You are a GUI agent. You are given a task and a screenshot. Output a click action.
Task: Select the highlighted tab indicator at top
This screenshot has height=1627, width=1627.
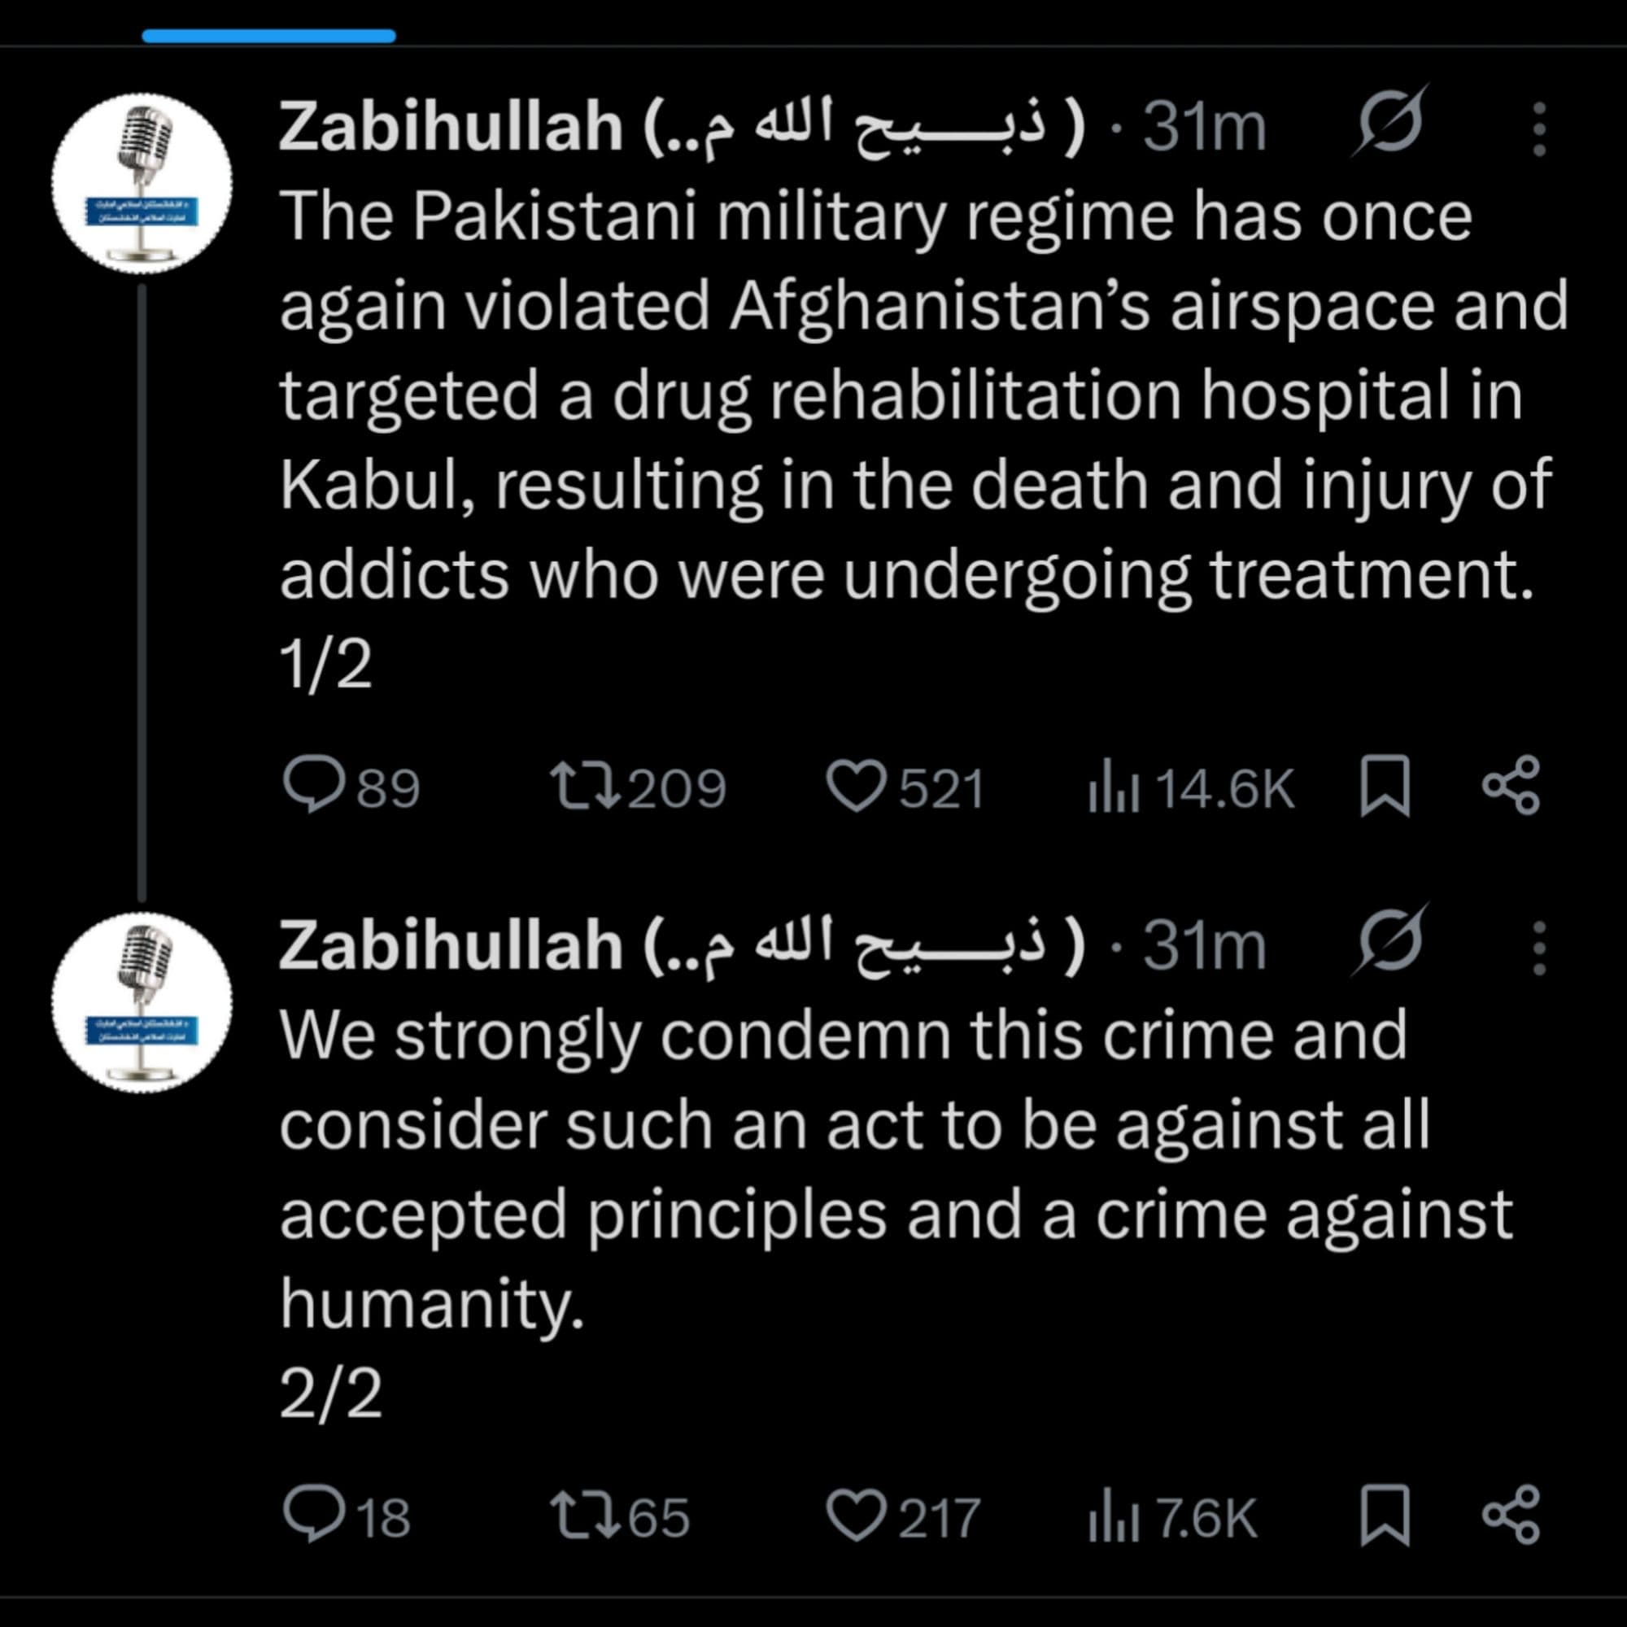268,37
